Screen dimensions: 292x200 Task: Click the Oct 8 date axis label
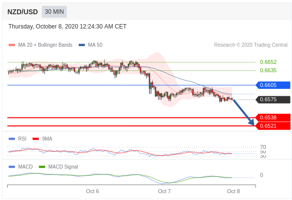pos(234,191)
